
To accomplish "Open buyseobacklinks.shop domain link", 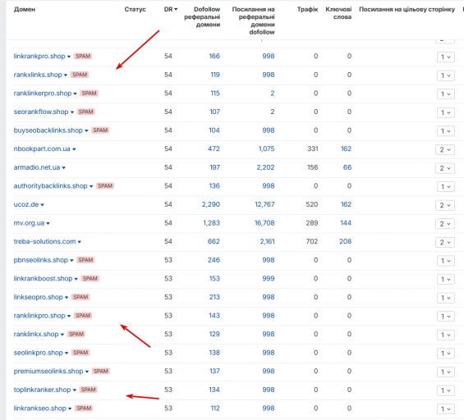I will (48, 130).
